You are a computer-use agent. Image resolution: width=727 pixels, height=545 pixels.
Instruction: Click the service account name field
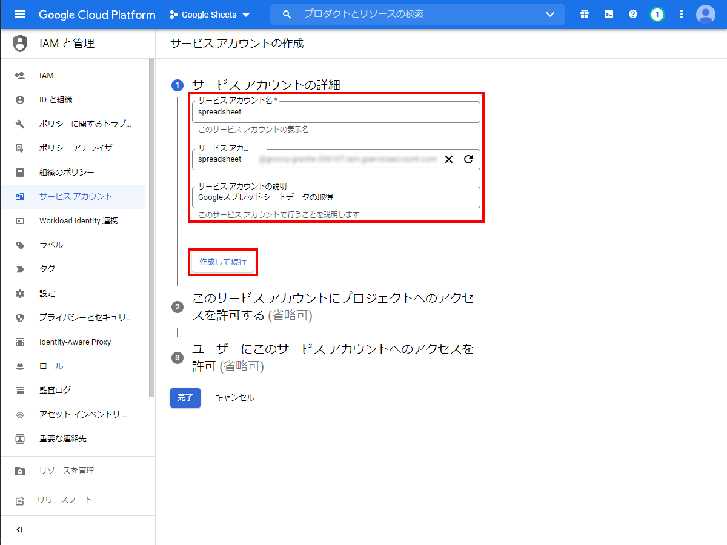pyautogui.click(x=336, y=112)
